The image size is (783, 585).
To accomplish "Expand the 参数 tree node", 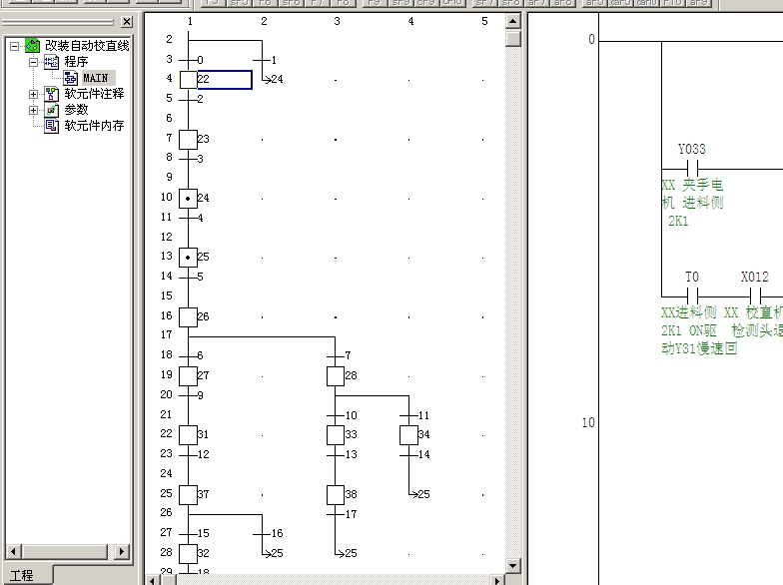I will coord(33,110).
